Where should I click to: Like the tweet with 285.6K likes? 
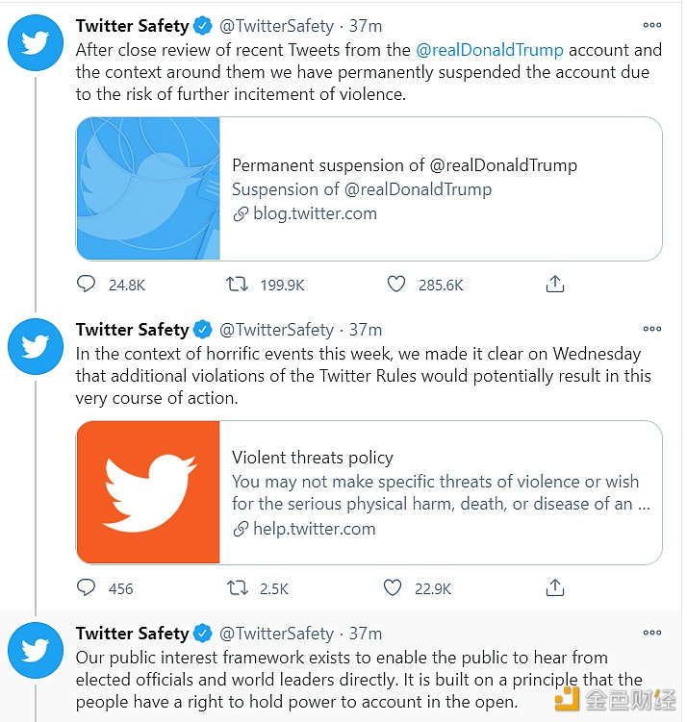click(x=396, y=285)
